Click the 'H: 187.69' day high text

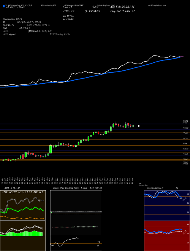point(70,16)
